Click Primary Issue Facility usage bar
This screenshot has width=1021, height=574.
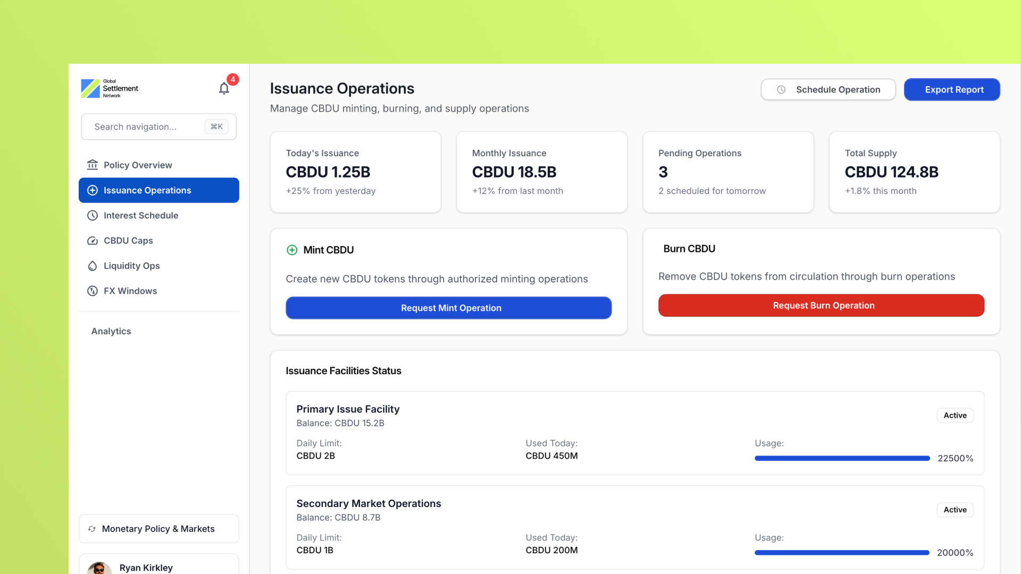click(x=842, y=458)
